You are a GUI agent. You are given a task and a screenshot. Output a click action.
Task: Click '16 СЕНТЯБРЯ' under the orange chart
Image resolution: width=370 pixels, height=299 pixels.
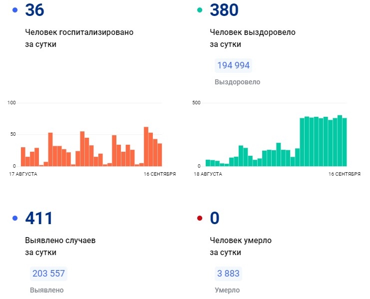(x=159, y=174)
